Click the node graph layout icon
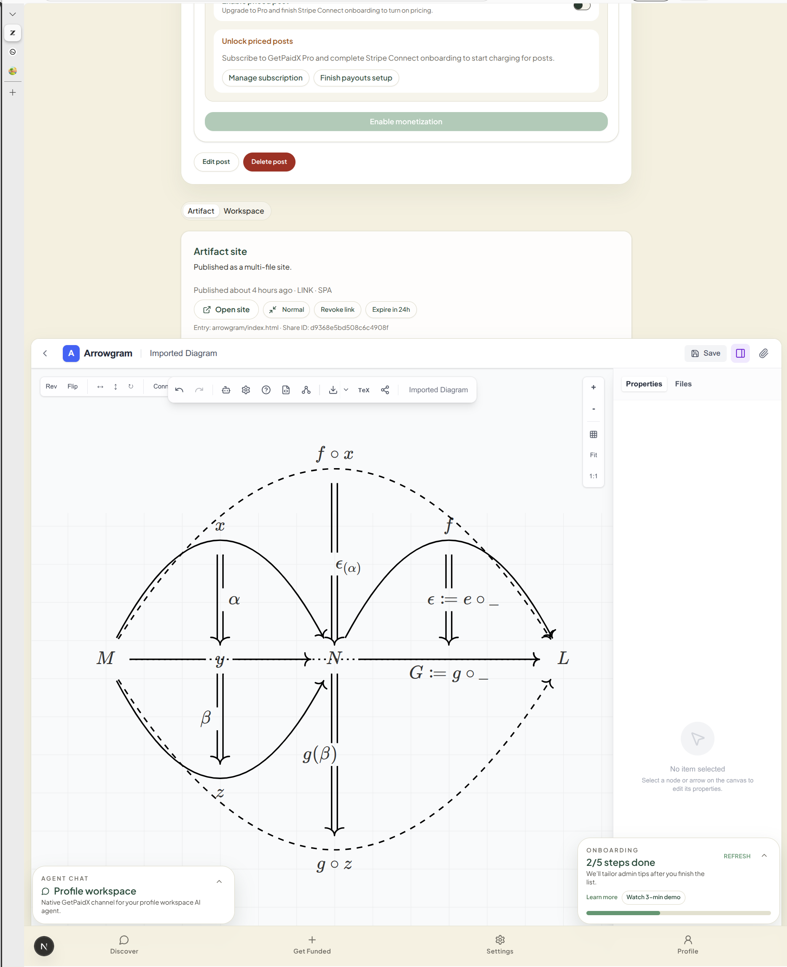Image resolution: width=787 pixels, height=967 pixels. point(306,390)
